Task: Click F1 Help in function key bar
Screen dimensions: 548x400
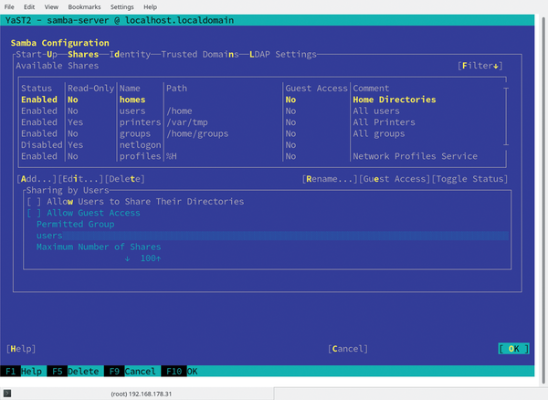Action: coord(24,371)
